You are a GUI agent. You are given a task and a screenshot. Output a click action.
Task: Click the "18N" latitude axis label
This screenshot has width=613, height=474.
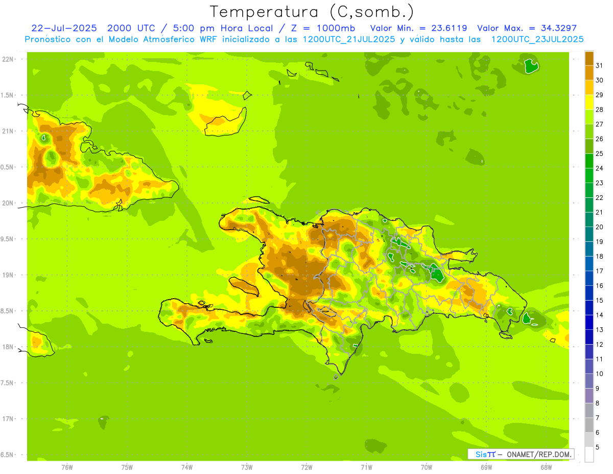pos(9,347)
